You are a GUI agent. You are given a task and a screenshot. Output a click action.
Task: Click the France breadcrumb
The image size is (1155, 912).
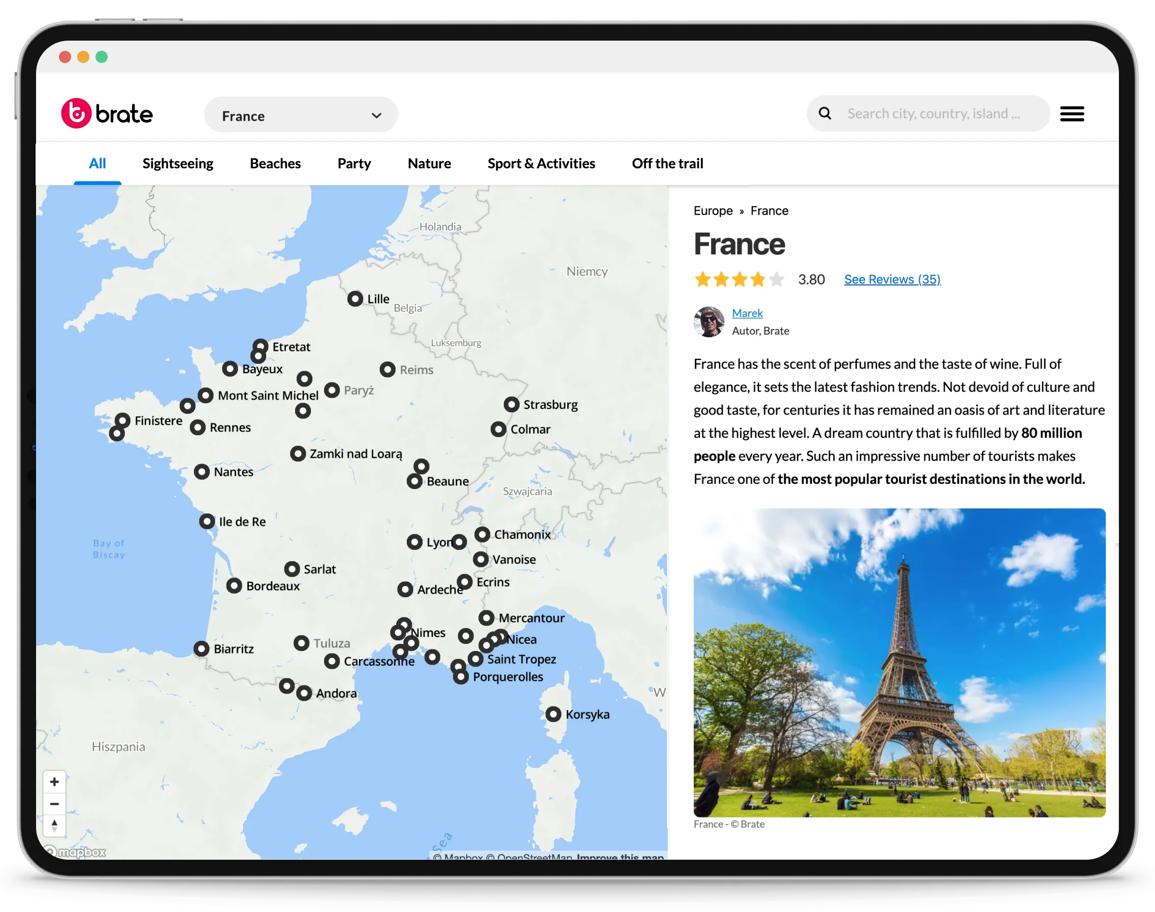(x=769, y=210)
